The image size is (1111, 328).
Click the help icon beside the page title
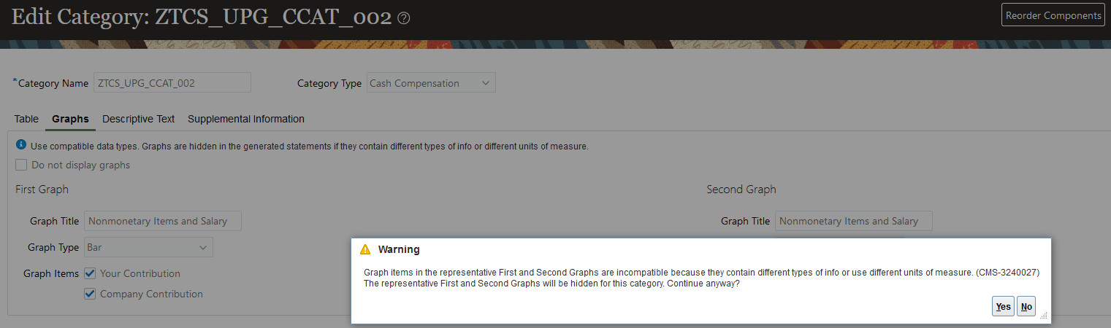(x=403, y=19)
